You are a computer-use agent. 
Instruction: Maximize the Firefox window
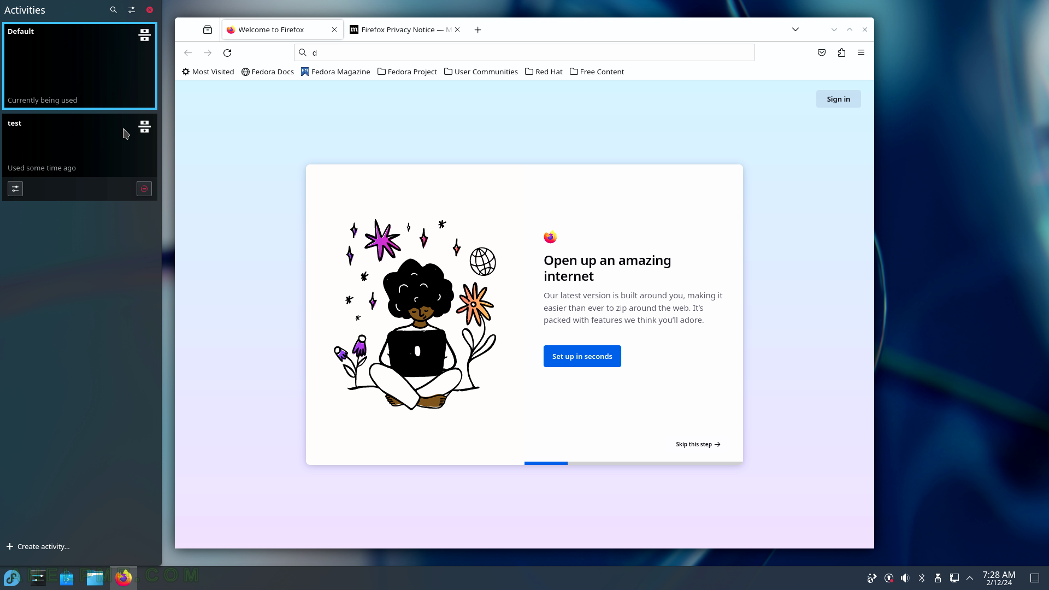(850, 29)
